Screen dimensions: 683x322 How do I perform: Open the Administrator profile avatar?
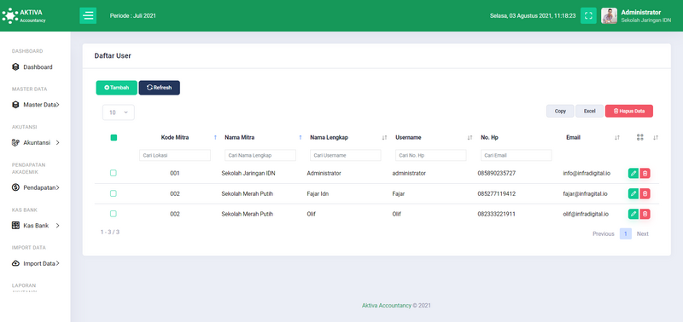[x=609, y=15]
